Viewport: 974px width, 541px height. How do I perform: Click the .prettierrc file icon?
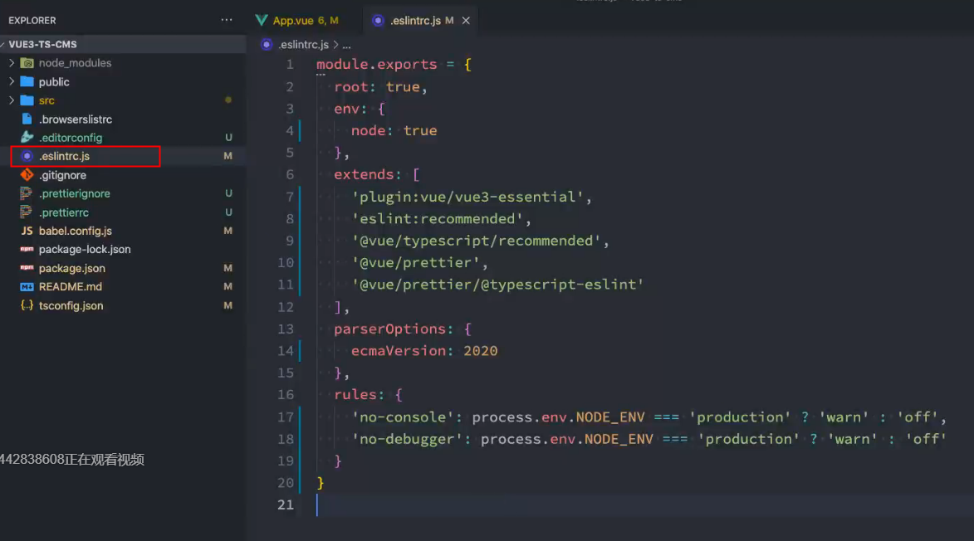coord(26,212)
